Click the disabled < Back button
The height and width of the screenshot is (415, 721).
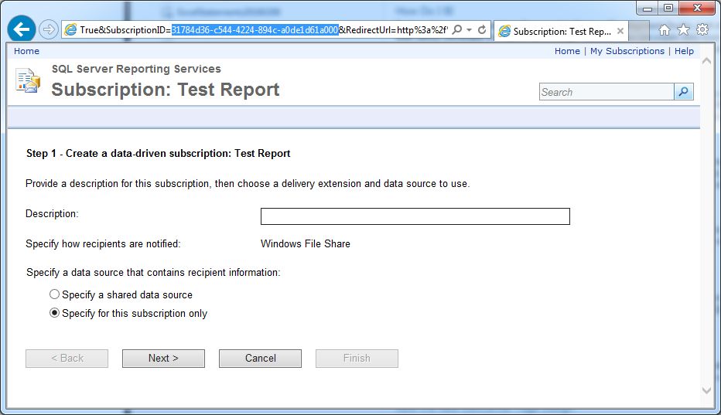tap(67, 359)
